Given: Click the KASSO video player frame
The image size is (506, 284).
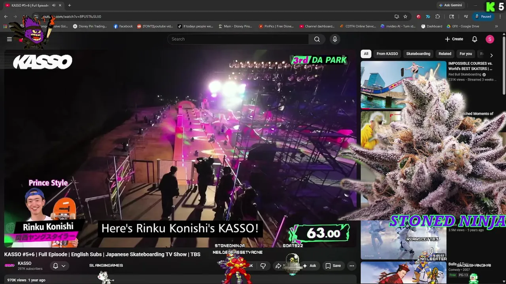Looking at the screenshot, I should pos(180,149).
